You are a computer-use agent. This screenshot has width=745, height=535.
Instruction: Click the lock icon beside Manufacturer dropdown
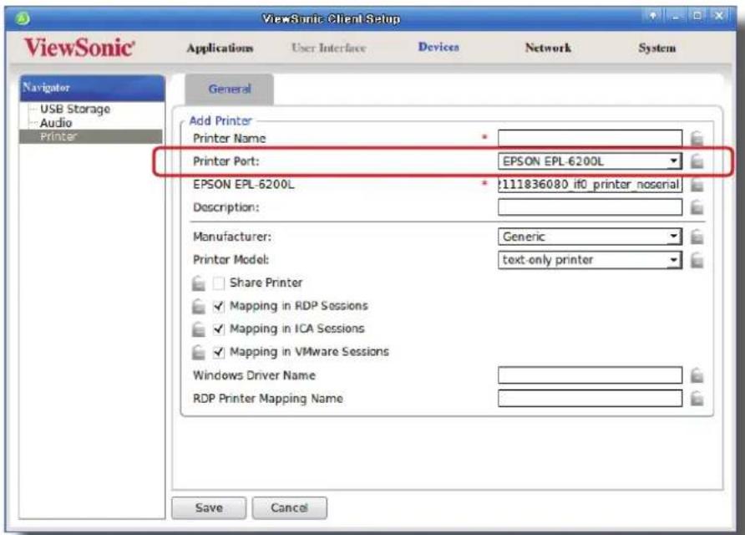tap(697, 237)
